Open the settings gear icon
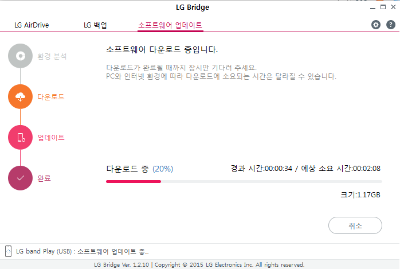The height and width of the screenshot is (269, 400). point(376,25)
